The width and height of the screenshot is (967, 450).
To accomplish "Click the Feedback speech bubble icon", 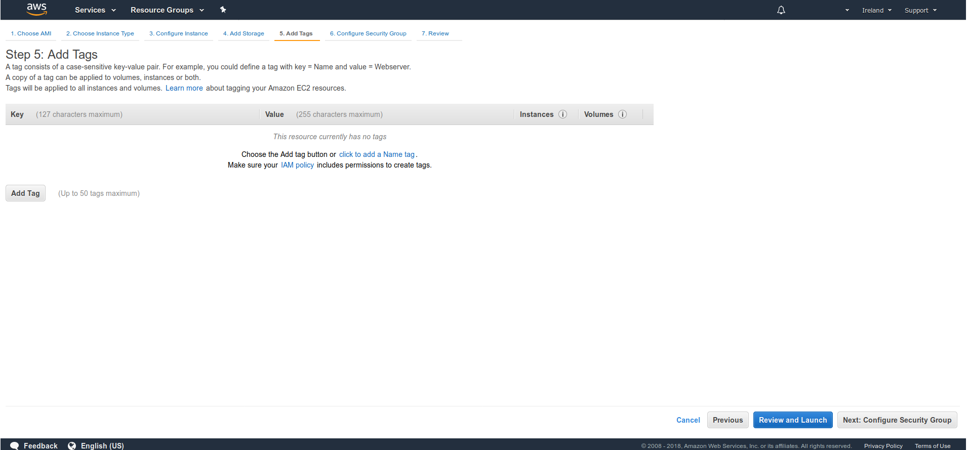I will point(15,445).
